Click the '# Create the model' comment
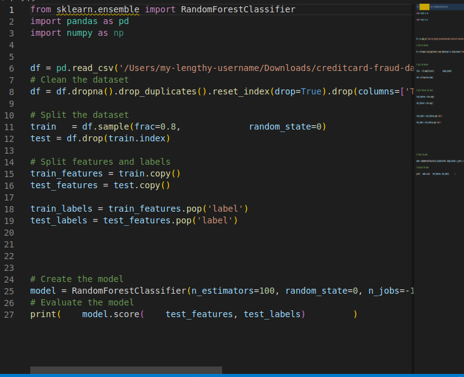 77,279
